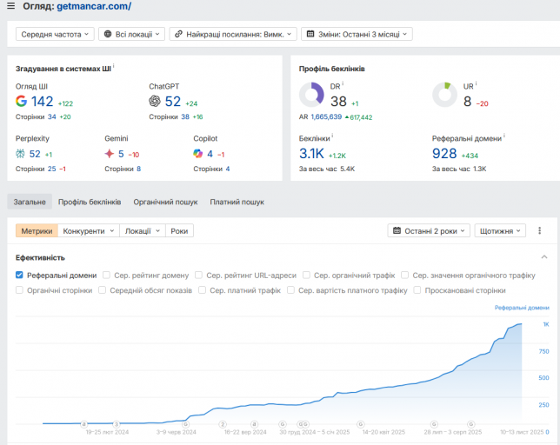The image size is (560, 445).
Task: Open the getmancar.com/ domain link
Action: pyautogui.click(x=94, y=6)
